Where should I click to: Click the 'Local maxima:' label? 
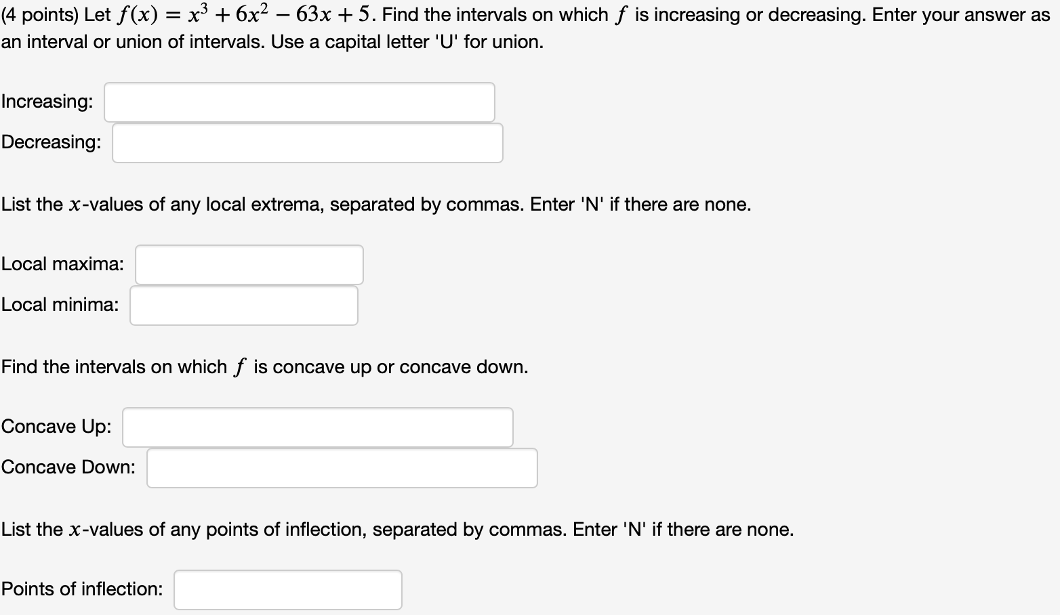tap(62, 264)
